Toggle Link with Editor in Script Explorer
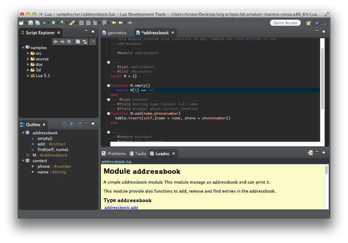Image resolution: width=348 pixels, height=243 pixels. [85, 42]
